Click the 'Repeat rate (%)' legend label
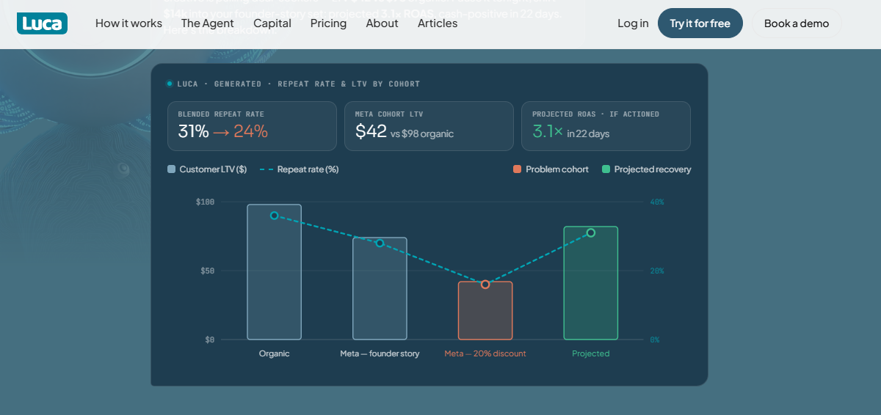Viewport: 881px width, 415px height. 308,169
